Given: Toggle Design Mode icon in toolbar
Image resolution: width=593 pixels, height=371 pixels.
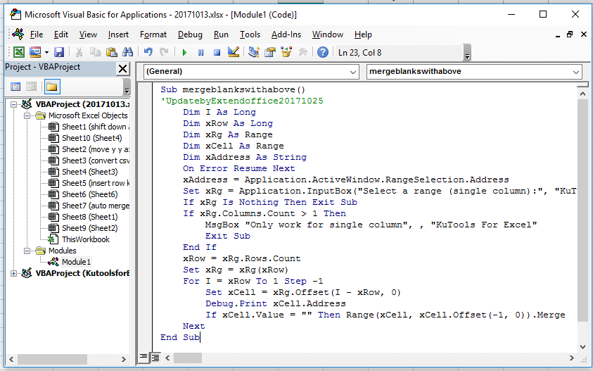Looking at the screenshot, I should pos(234,52).
